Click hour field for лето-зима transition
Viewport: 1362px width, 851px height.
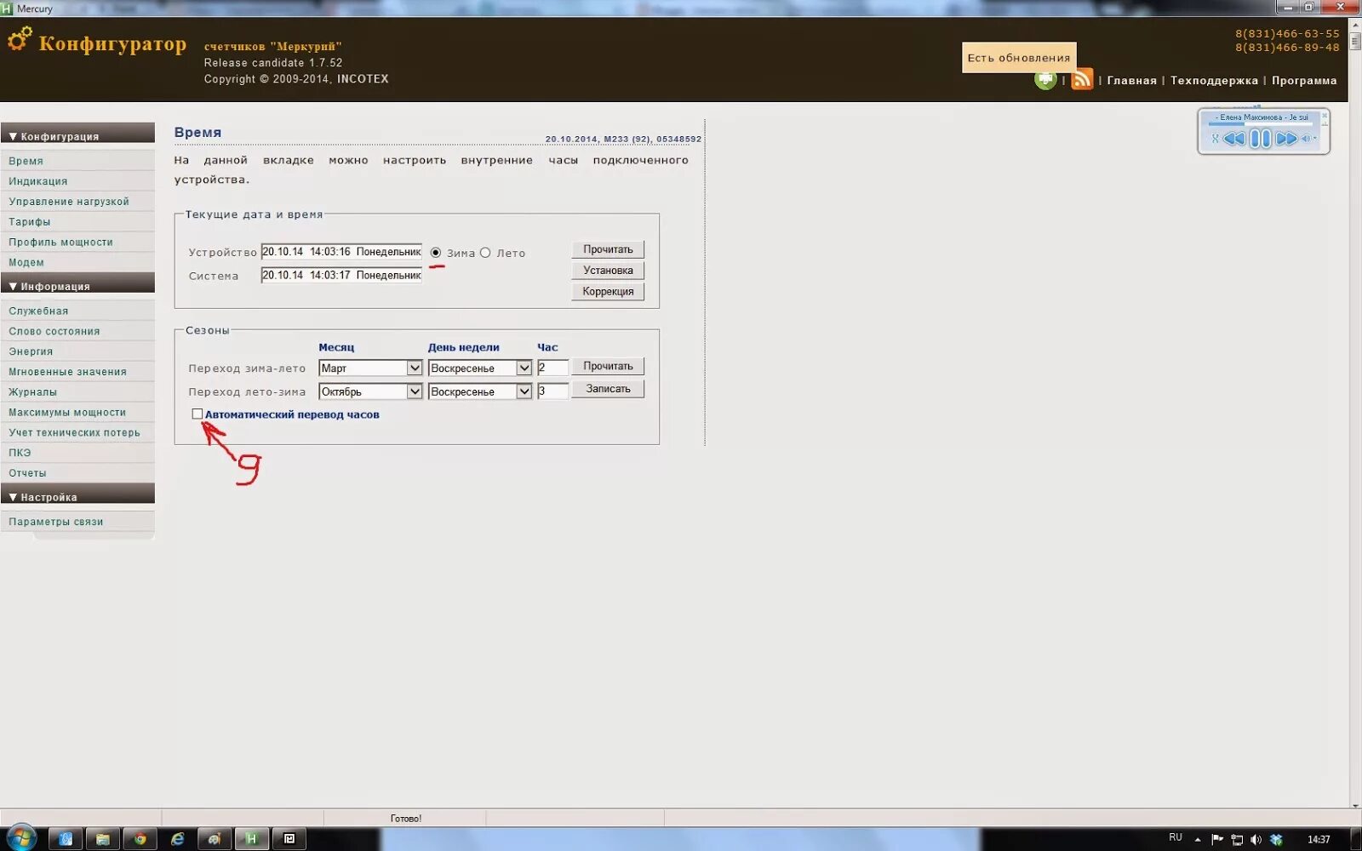pyautogui.click(x=552, y=391)
